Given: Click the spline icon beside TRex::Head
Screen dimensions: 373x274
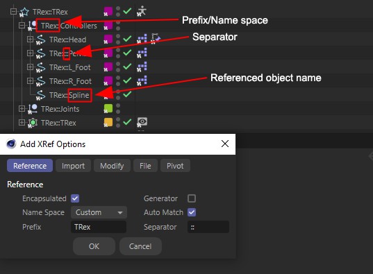Looking at the screenshot, I should [41, 40].
